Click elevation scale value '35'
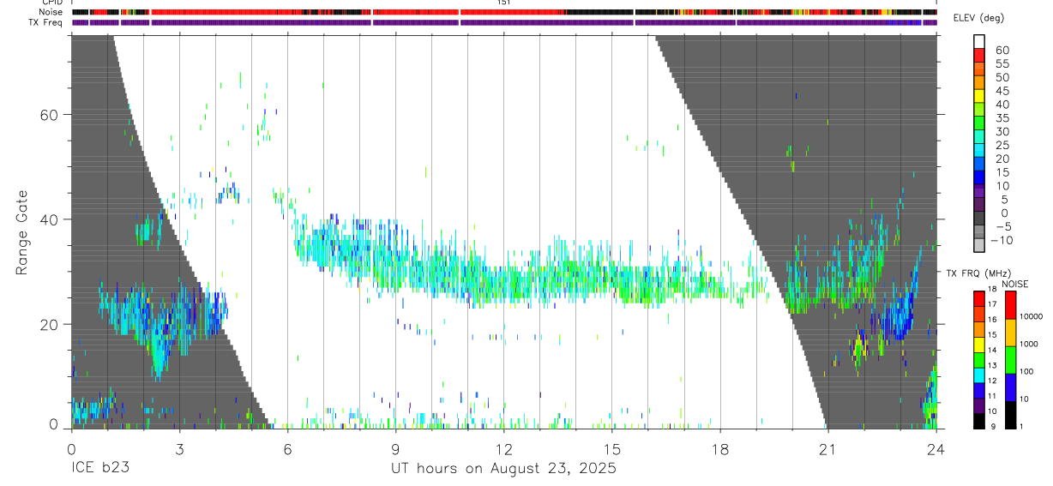1053x486 pixels. [x=1001, y=118]
